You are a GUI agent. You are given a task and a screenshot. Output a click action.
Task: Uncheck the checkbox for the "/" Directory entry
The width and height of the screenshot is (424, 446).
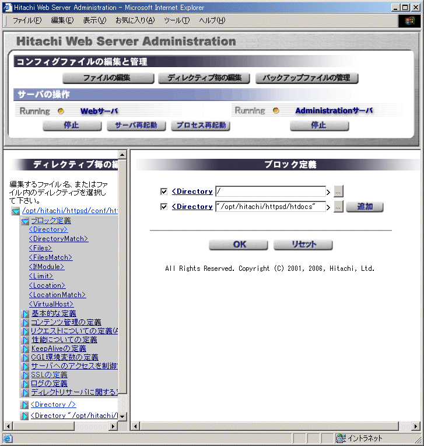(x=164, y=191)
